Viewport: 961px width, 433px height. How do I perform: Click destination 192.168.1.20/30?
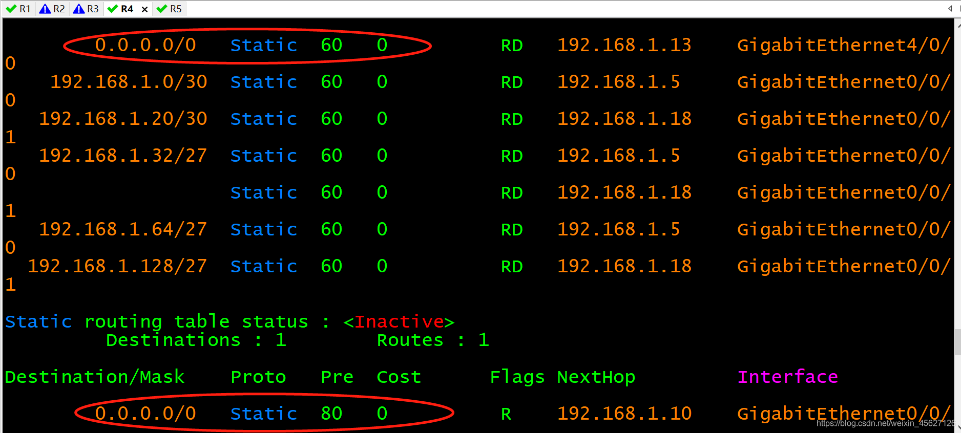click(x=123, y=119)
